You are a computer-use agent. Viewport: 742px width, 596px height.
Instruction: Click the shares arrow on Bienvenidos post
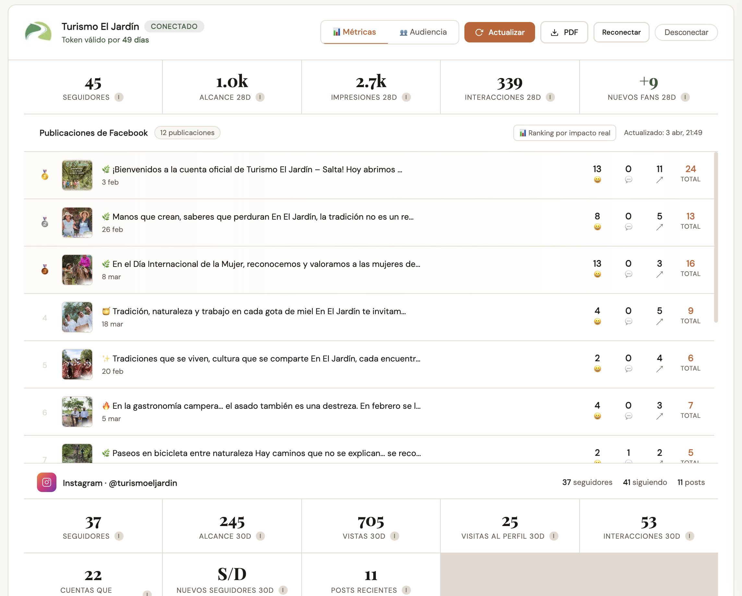tap(659, 180)
